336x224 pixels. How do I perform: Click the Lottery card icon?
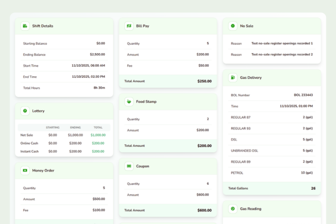pos(25,111)
